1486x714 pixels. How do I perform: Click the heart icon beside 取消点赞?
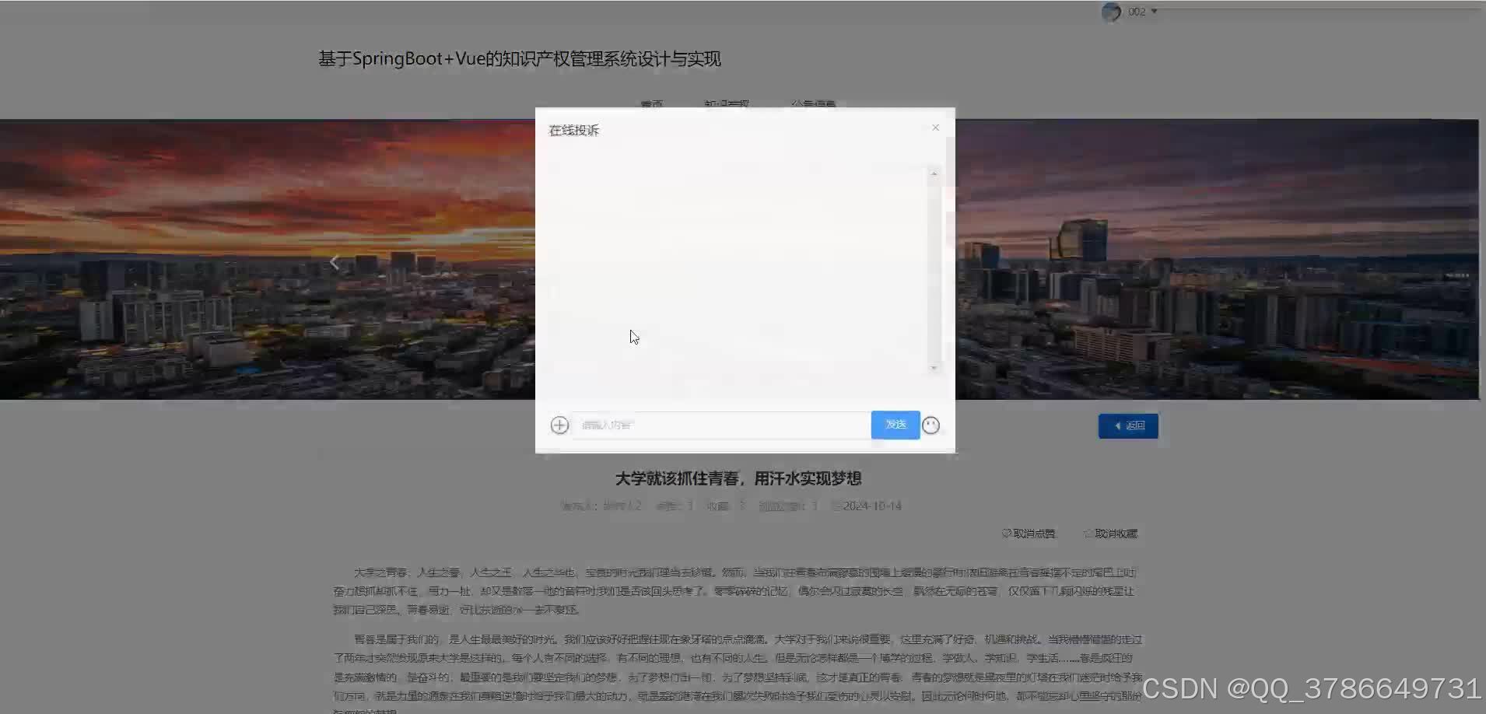coord(1006,533)
